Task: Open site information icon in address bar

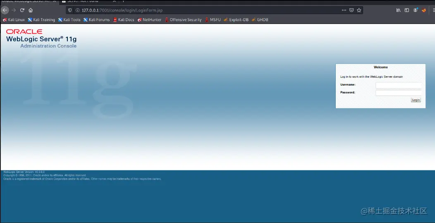Action: click(77, 10)
